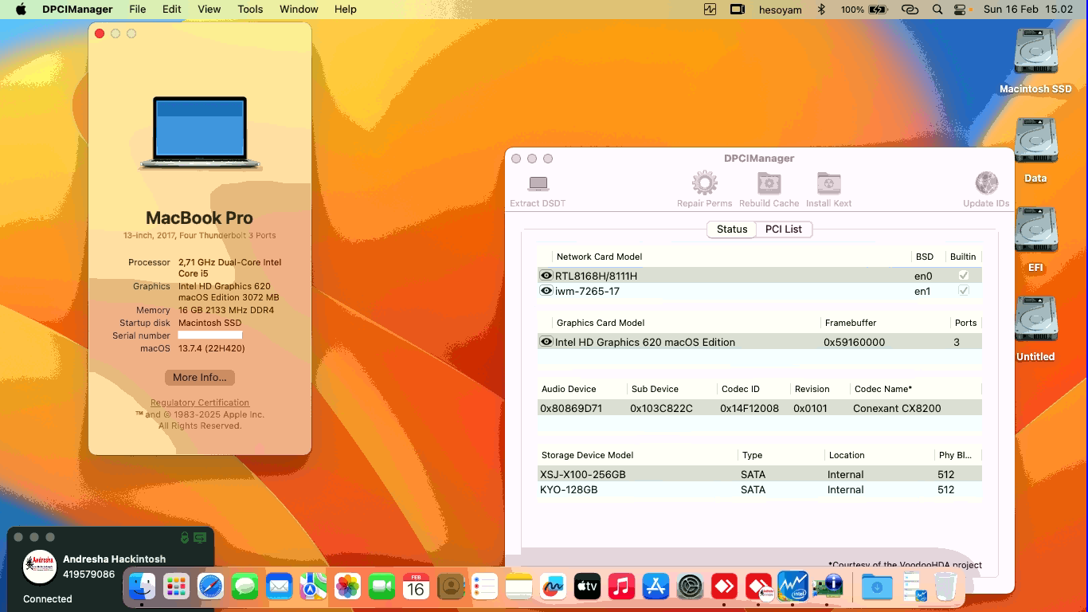Click Andresha Hackintosh AnyDesk session avatar

point(40,567)
